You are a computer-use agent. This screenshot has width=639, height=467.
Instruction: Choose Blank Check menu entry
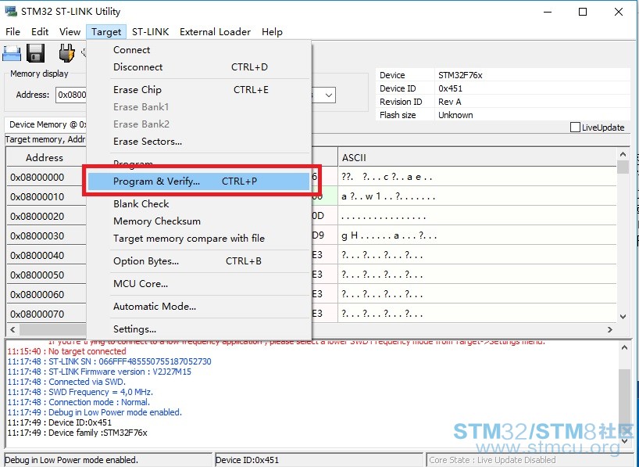tap(199, 203)
